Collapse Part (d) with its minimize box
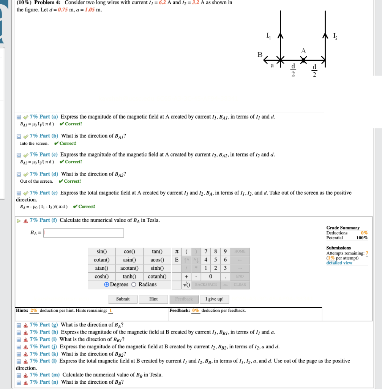This screenshot has width=382, height=389. [18, 174]
